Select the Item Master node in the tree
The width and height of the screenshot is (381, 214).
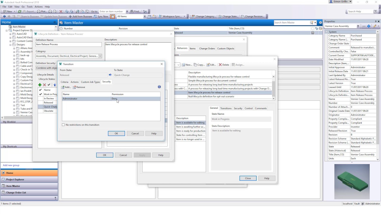19,27
